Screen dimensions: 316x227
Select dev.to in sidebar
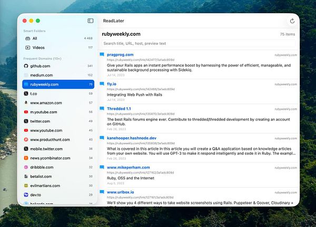click(58, 195)
